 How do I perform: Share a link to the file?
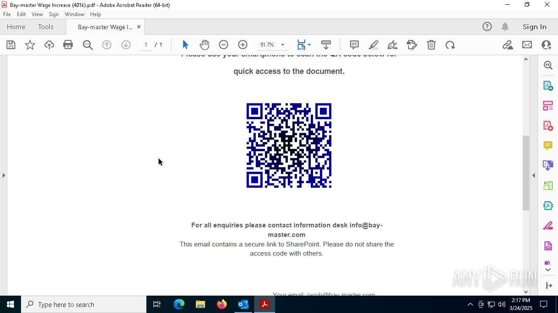[x=507, y=45]
